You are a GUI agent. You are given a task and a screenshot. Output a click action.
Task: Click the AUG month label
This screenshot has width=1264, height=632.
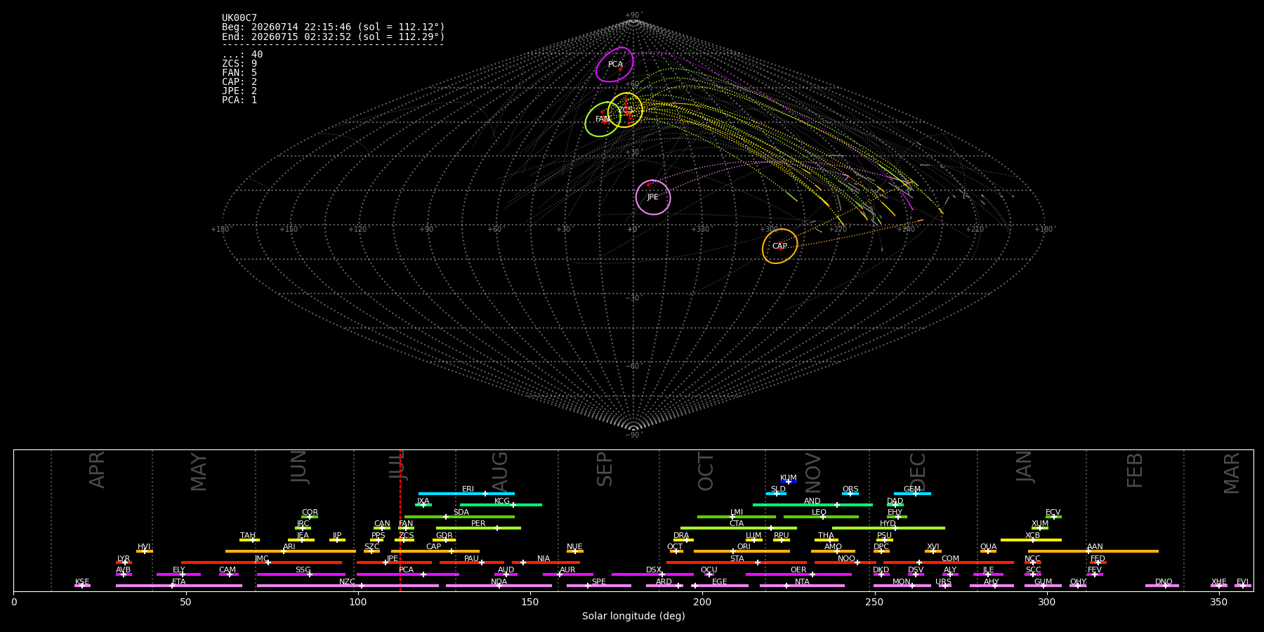coord(500,472)
